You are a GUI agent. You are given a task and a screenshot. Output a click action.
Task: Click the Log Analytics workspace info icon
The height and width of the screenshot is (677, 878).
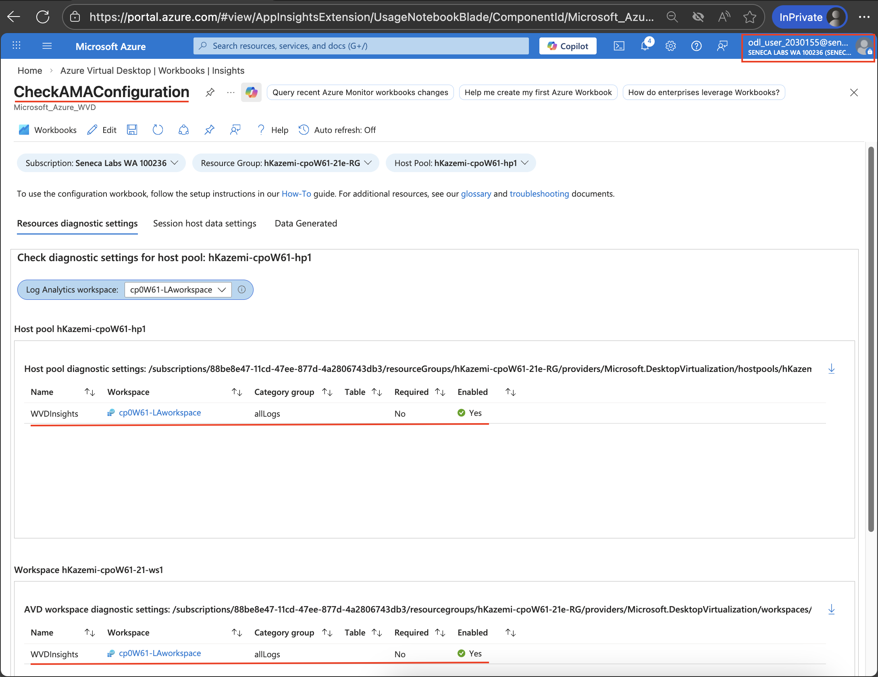coord(242,289)
